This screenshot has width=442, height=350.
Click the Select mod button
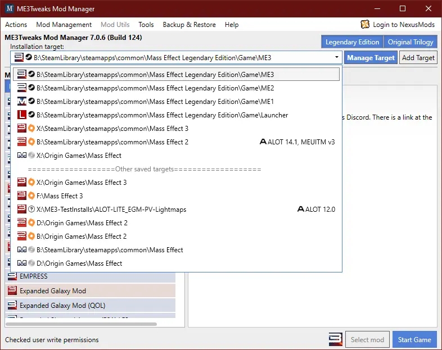click(x=367, y=339)
